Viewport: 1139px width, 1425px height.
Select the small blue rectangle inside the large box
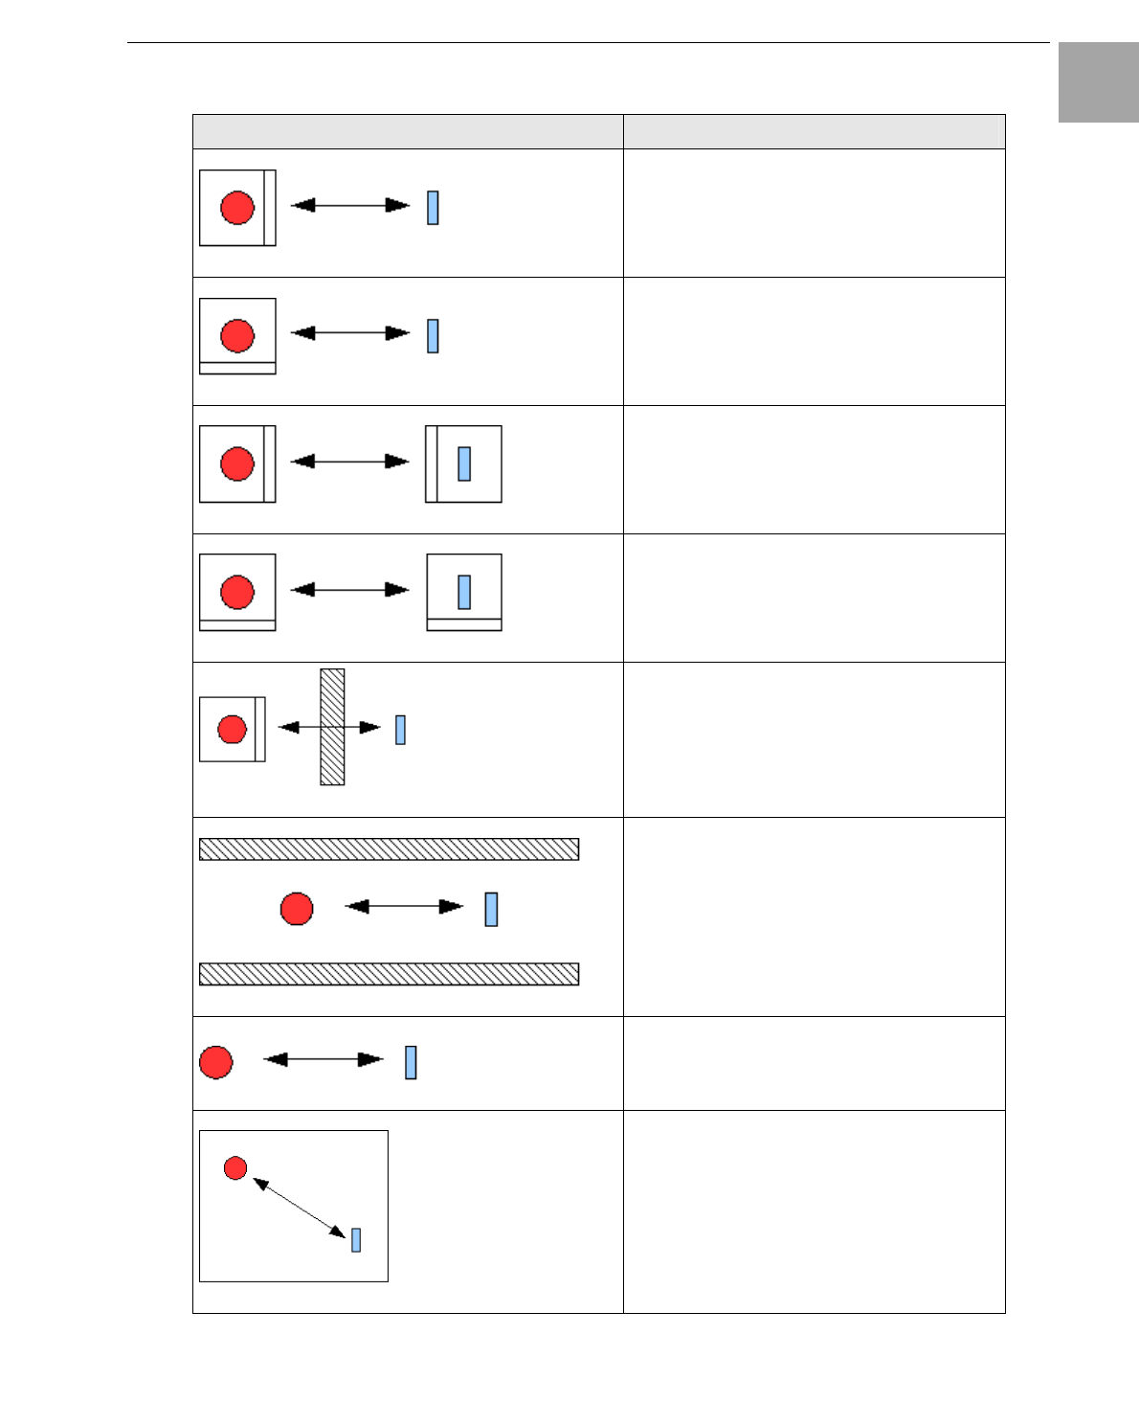pos(356,1240)
